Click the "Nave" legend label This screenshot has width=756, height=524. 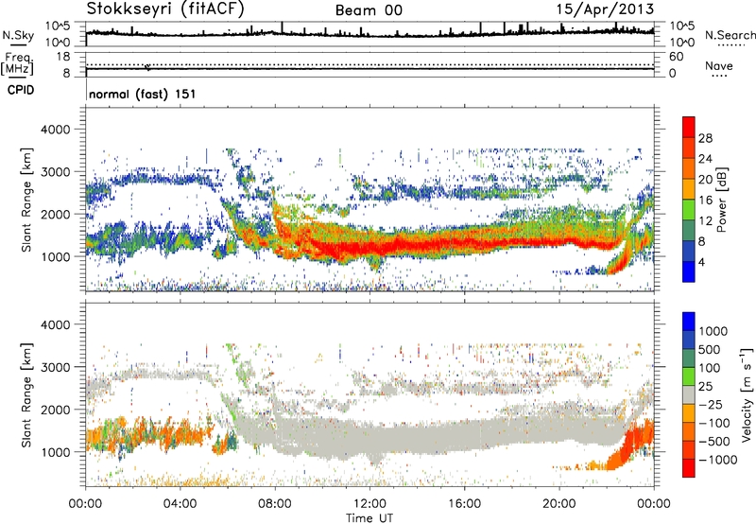(x=719, y=66)
